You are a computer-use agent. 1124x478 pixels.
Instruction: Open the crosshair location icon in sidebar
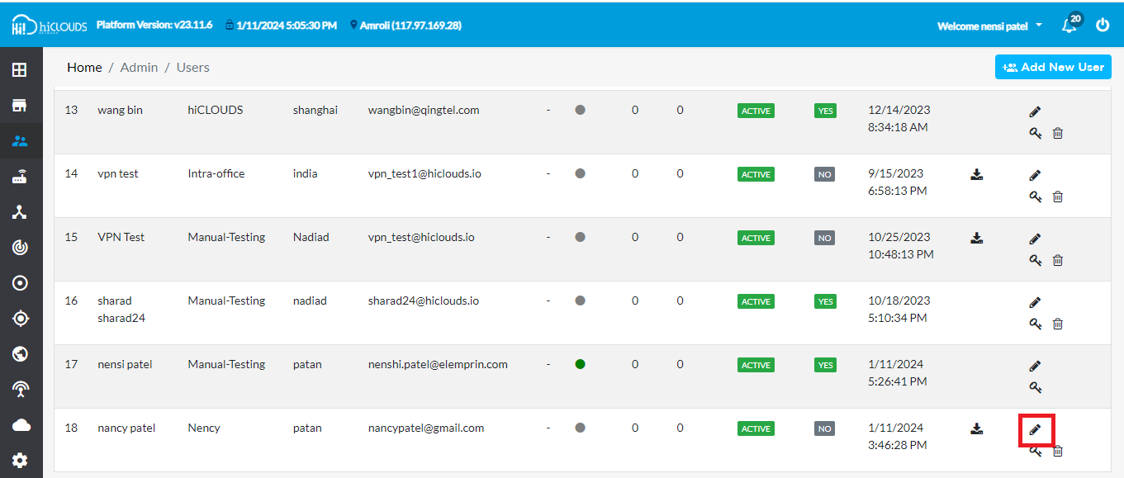tap(20, 319)
